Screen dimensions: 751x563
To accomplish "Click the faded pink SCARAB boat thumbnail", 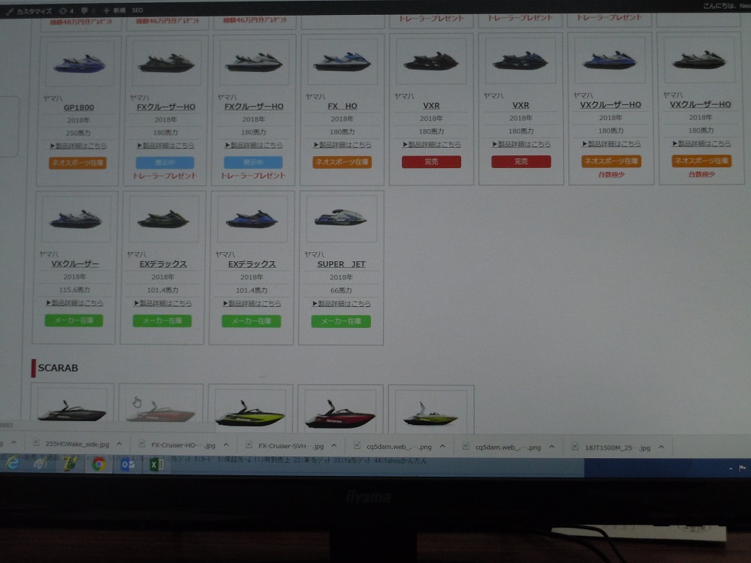I will coord(161,411).
